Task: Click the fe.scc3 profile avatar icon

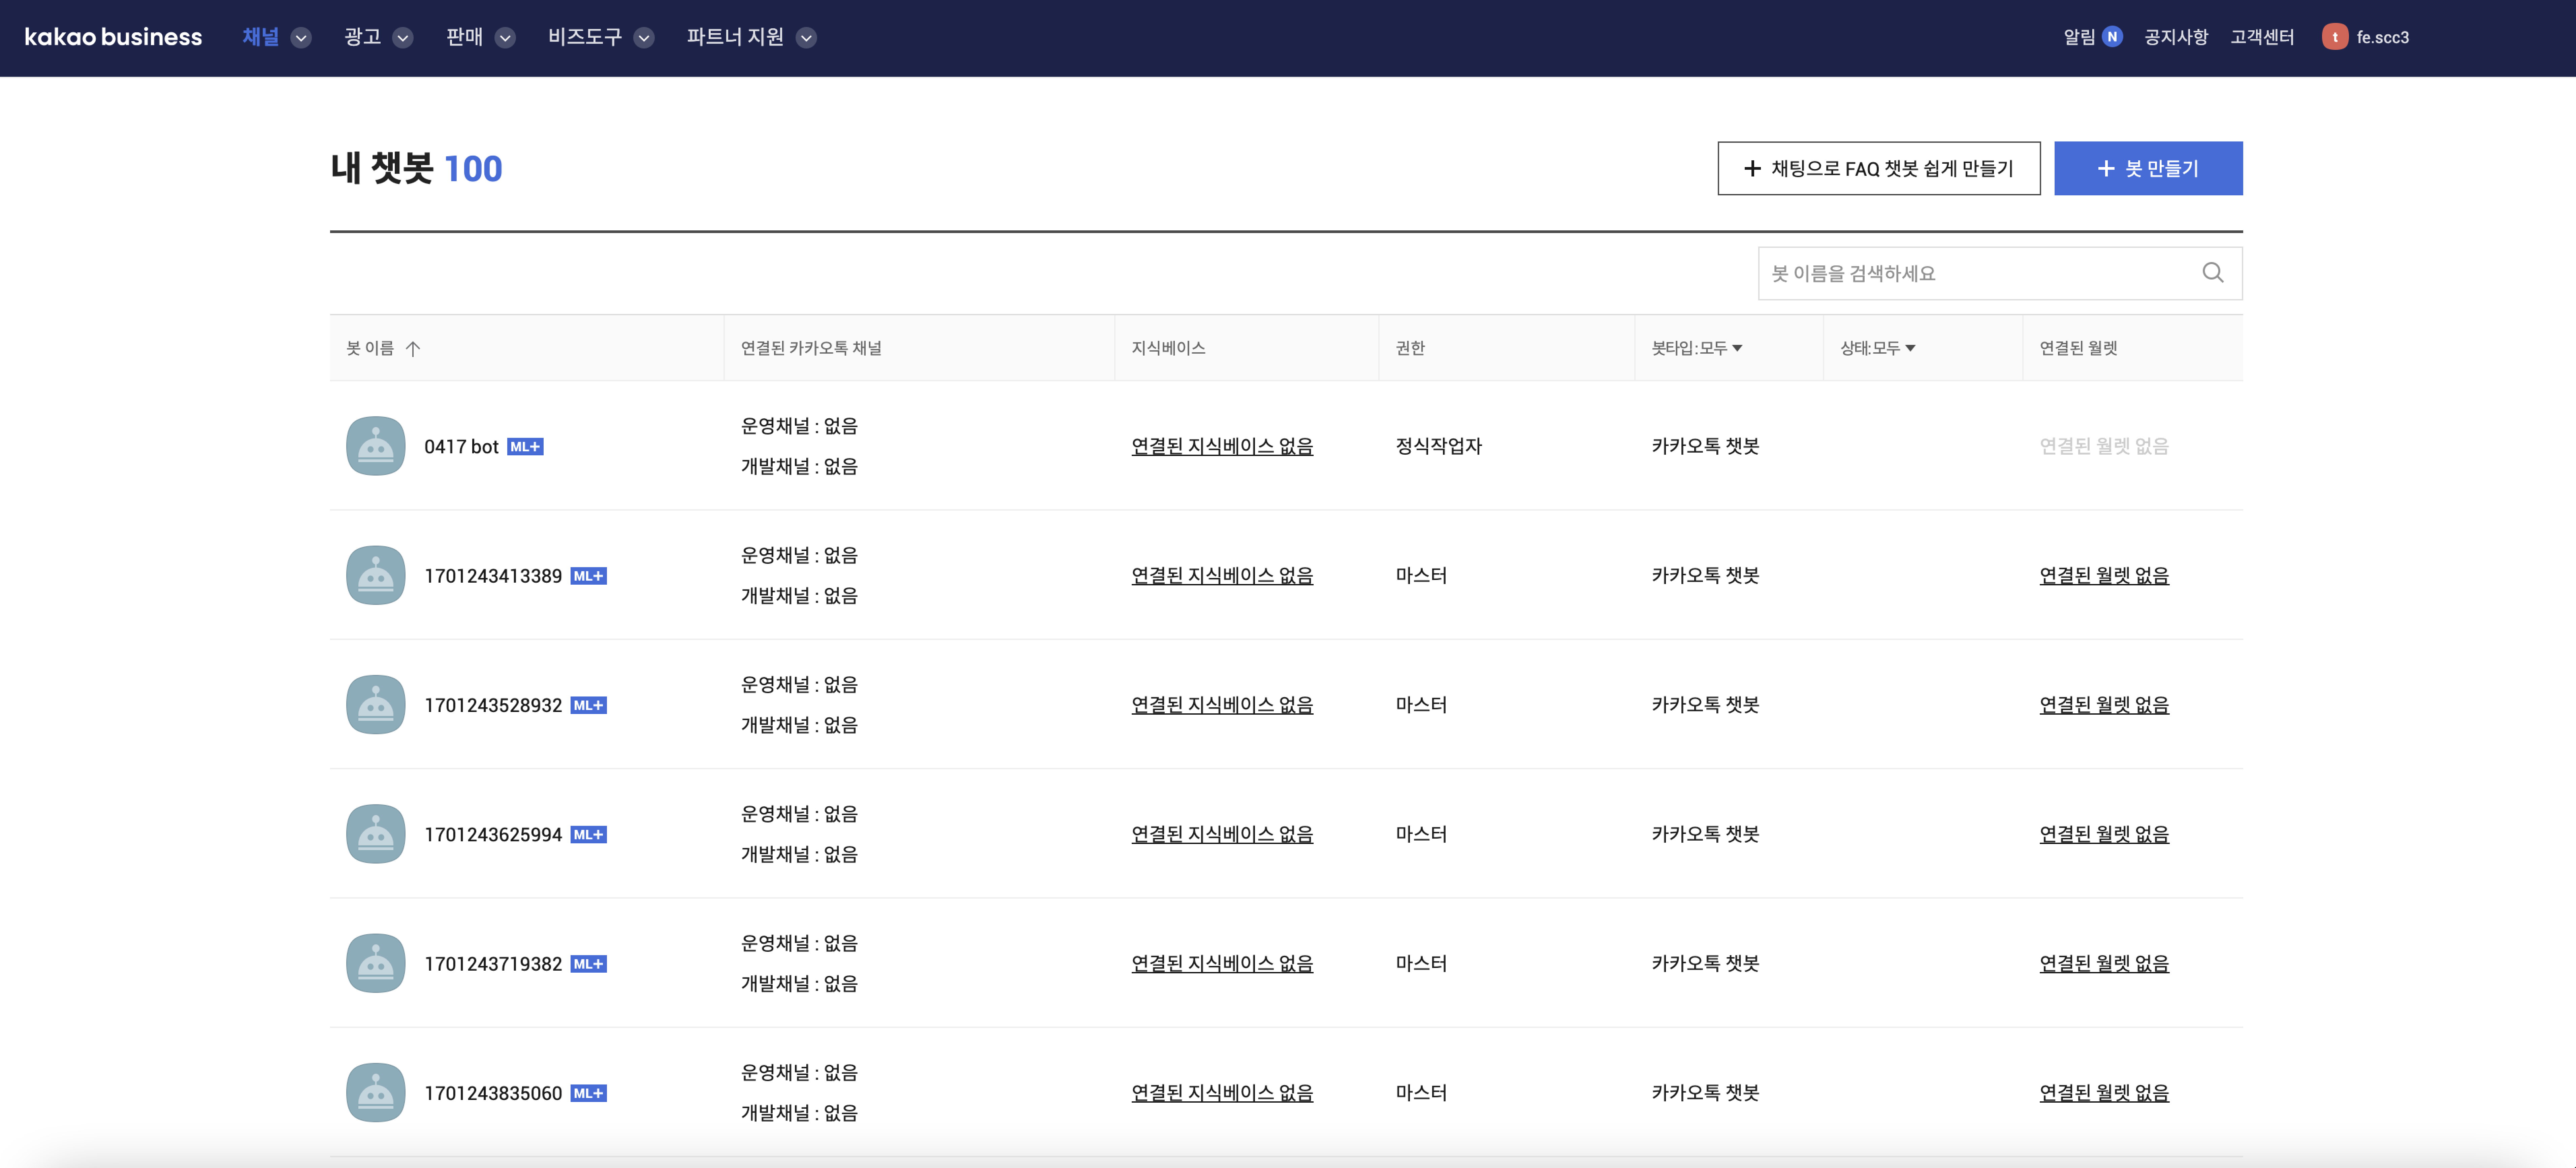Action: point(2335,37)
